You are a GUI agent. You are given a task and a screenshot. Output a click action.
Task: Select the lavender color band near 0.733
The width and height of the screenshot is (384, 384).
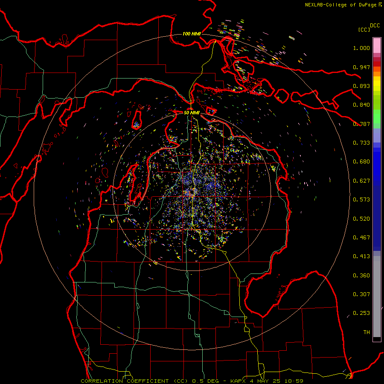tap(377, 136)
